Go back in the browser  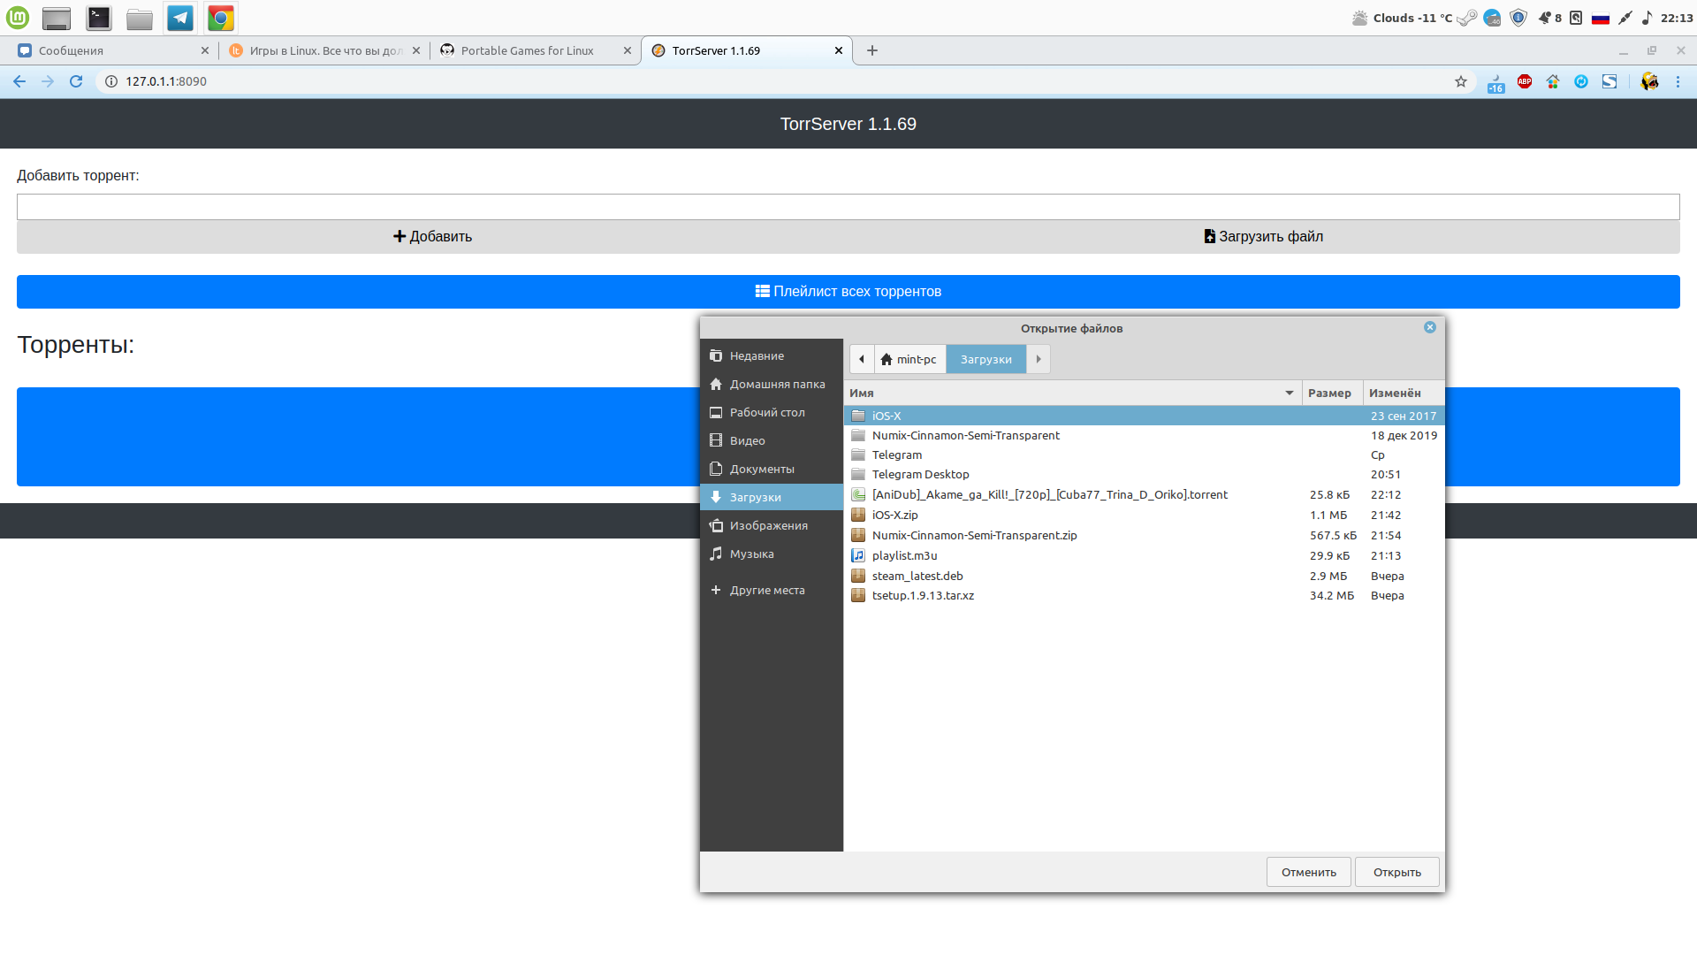point(19,81)
